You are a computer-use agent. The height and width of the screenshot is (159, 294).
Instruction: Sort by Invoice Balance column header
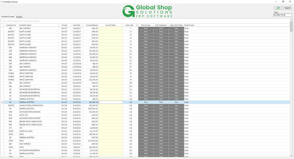[90, 25]
